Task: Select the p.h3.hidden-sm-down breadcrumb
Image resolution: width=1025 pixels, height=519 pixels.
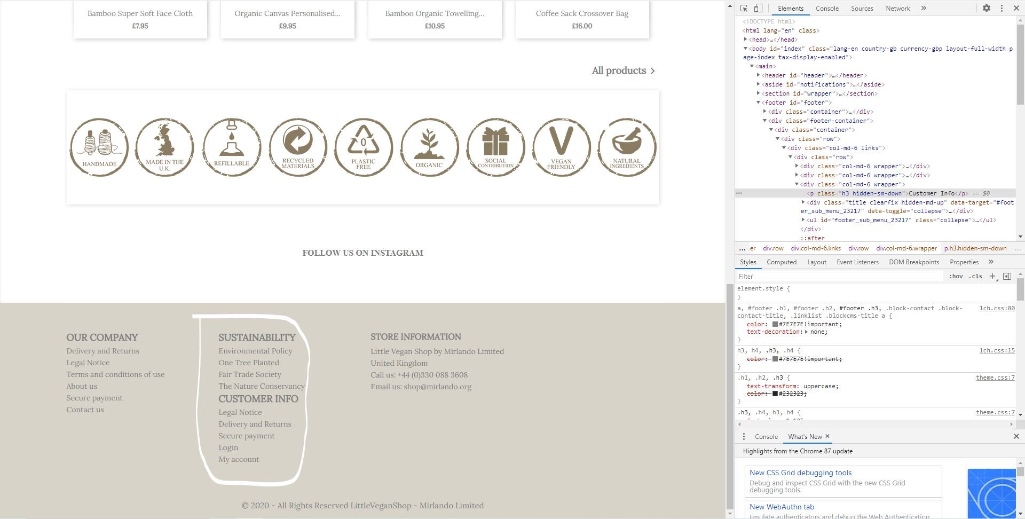Action: click(975, 248)
